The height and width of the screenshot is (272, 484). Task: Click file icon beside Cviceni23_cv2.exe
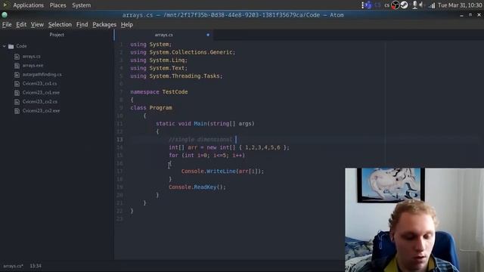[17, 111]
